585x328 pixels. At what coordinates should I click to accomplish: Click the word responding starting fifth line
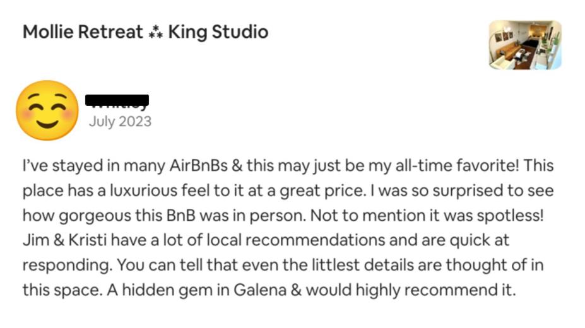67,266
